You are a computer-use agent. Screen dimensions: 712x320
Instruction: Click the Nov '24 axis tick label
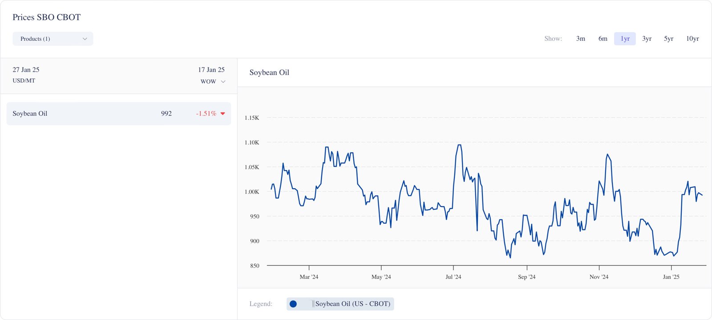(599, 277)
